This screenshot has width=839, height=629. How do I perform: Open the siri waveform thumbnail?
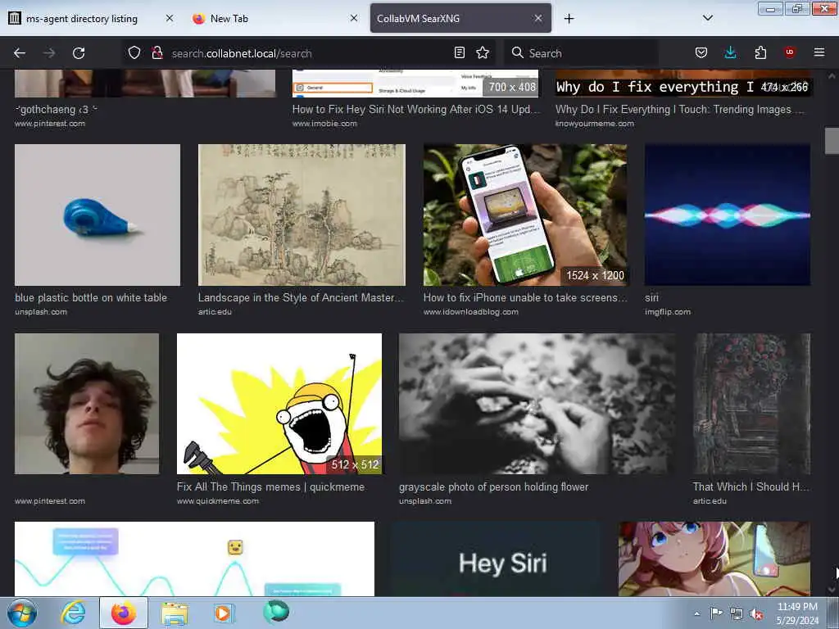(x=728, y=215)
